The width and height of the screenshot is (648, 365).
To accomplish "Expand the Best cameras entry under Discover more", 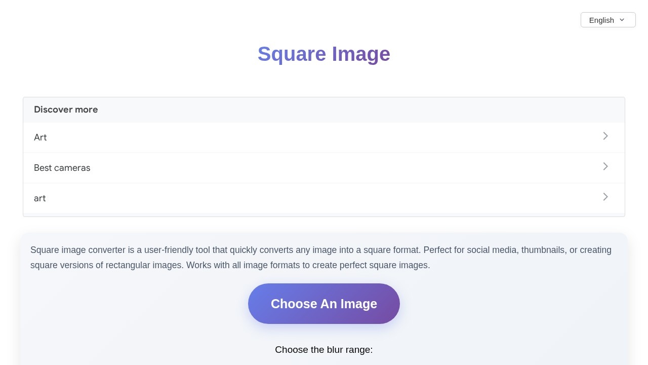I will [324, 168].
